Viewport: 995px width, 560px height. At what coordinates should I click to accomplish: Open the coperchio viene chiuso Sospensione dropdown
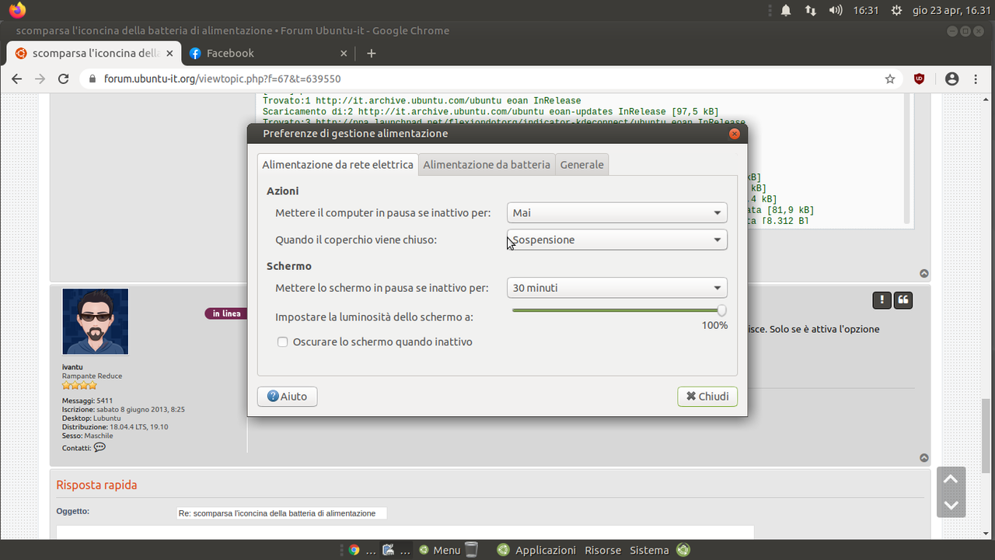click(x=617, y=240)
